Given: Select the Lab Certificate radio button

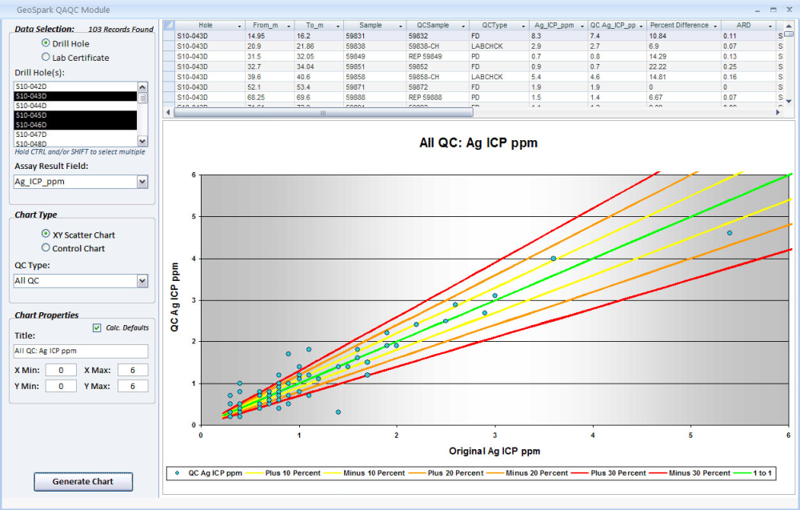Looking at the screenshot, I should point(46,58).
